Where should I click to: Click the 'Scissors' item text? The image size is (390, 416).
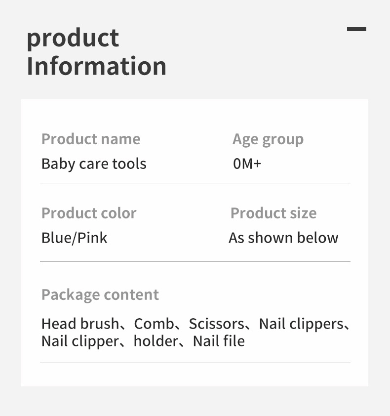click(216, 324)
